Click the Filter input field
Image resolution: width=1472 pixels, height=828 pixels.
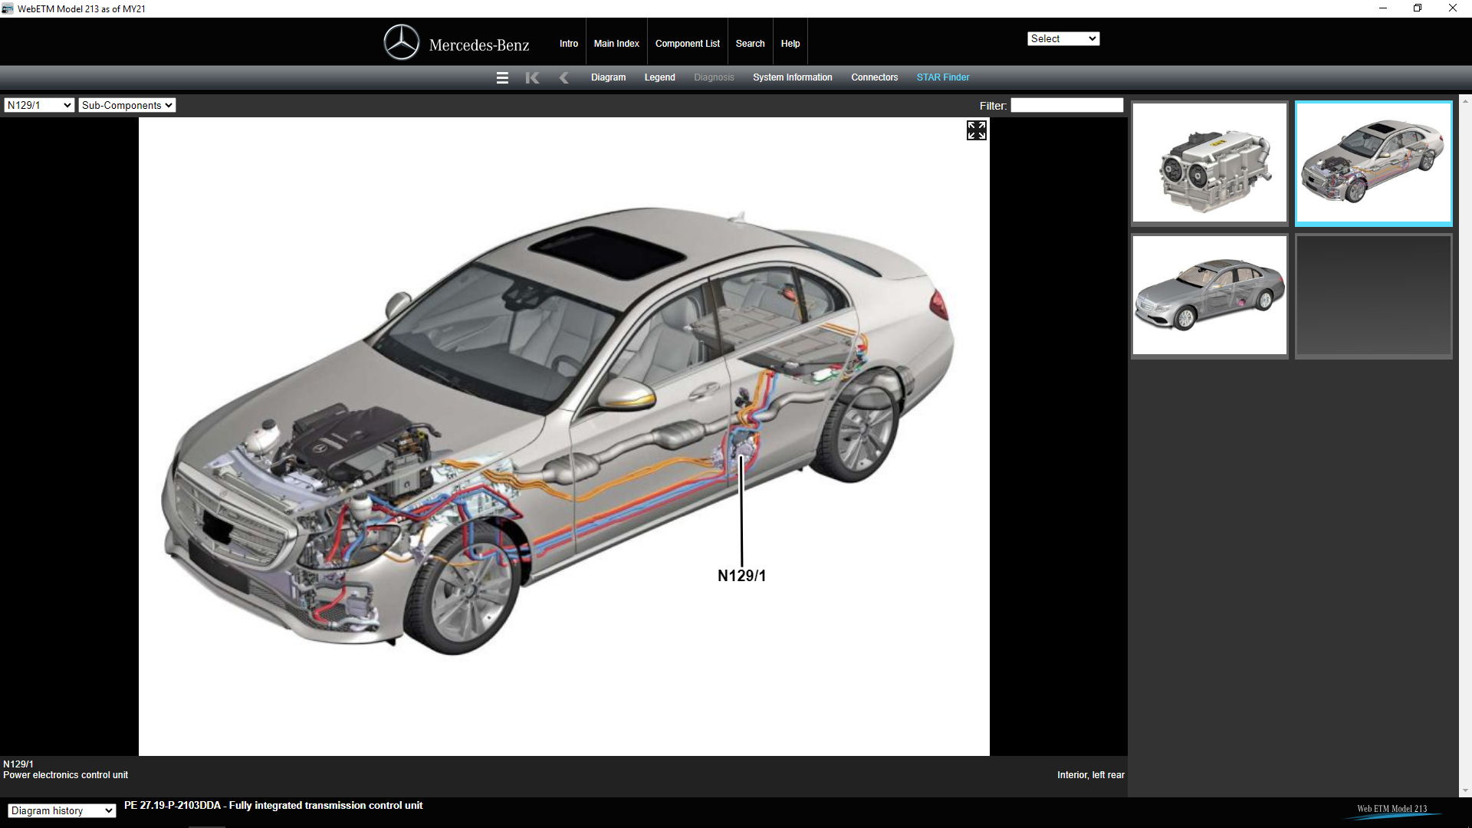(x=1066, y=106)
